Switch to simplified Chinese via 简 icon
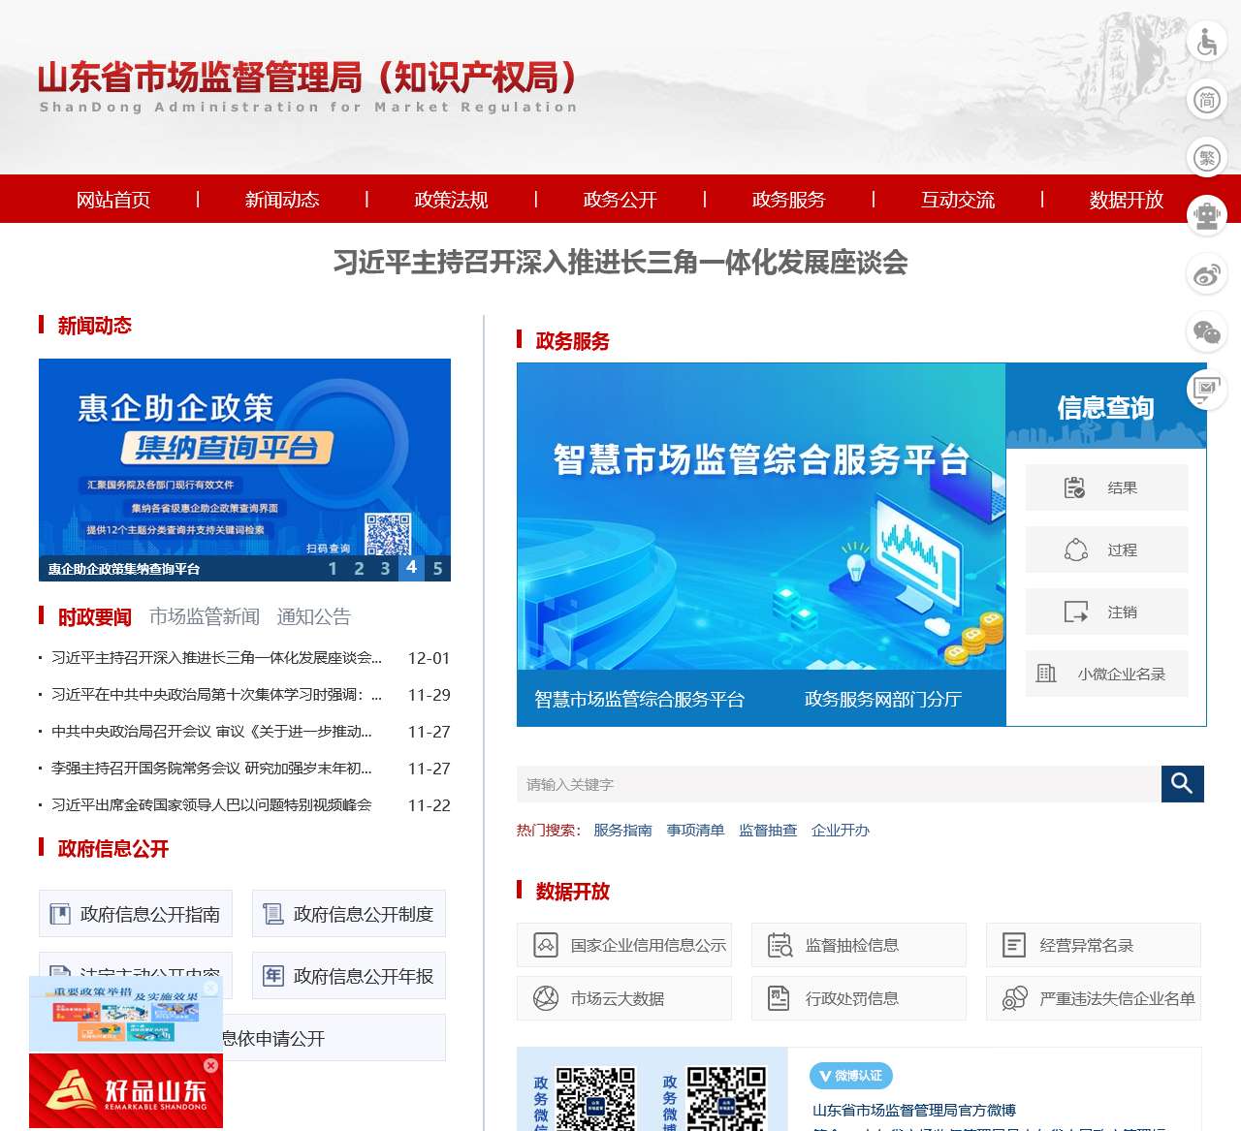The width and height of the screenshot is (1241, 1131). (x=1205, y=100)
